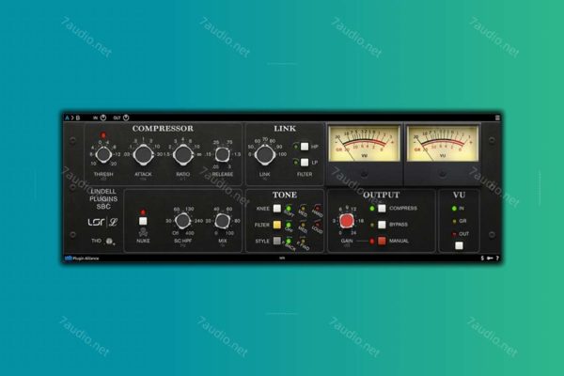This screenshot has width=564, height=376.
Task: Click the F.FWD style LED
Action: 303,241
